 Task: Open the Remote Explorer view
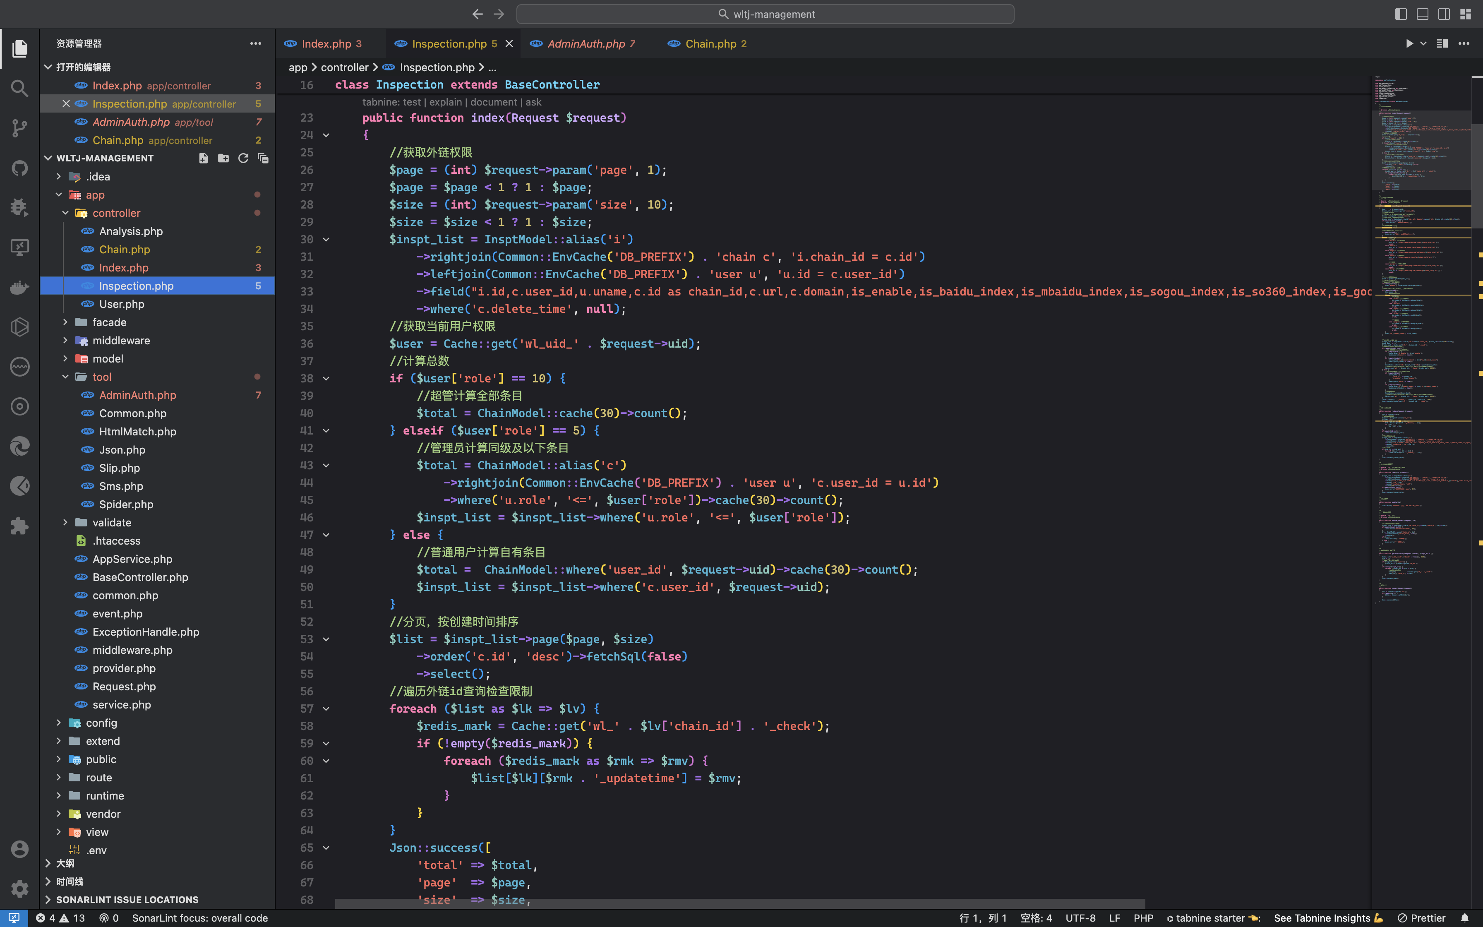click(x=19, y=247)
